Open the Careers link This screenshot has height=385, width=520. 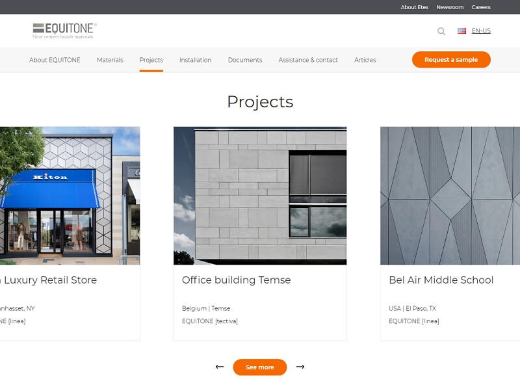pyautogui.click(x=481, y=7)
